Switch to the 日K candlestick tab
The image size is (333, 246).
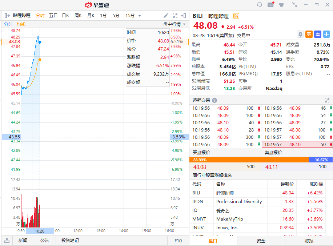pyautogui.click(x=65, y=16)
